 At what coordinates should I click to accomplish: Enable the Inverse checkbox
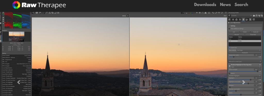(x=229, y=73)
